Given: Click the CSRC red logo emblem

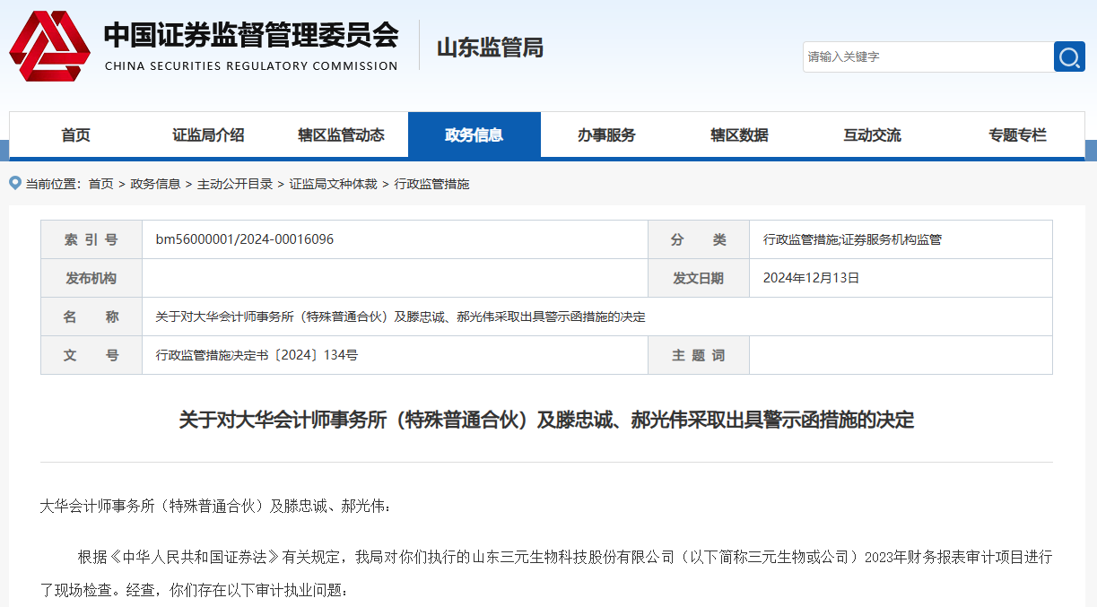Looking at the screenshot, I should coord(49,45).
